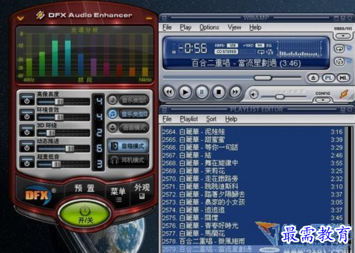Click Winamp Play button
Image resolution: width=355 pixels, height=253 pixels.
click(x=185, y=92)
